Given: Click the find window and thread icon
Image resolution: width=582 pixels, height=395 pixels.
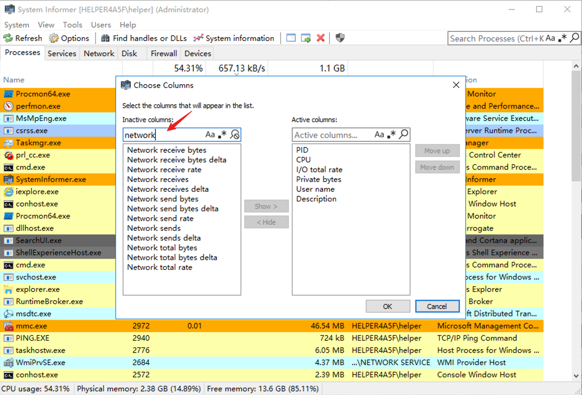Looking at the screenshot, I should (306, 38).
